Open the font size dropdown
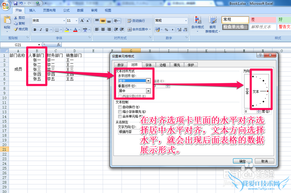 tap(76, 21)
